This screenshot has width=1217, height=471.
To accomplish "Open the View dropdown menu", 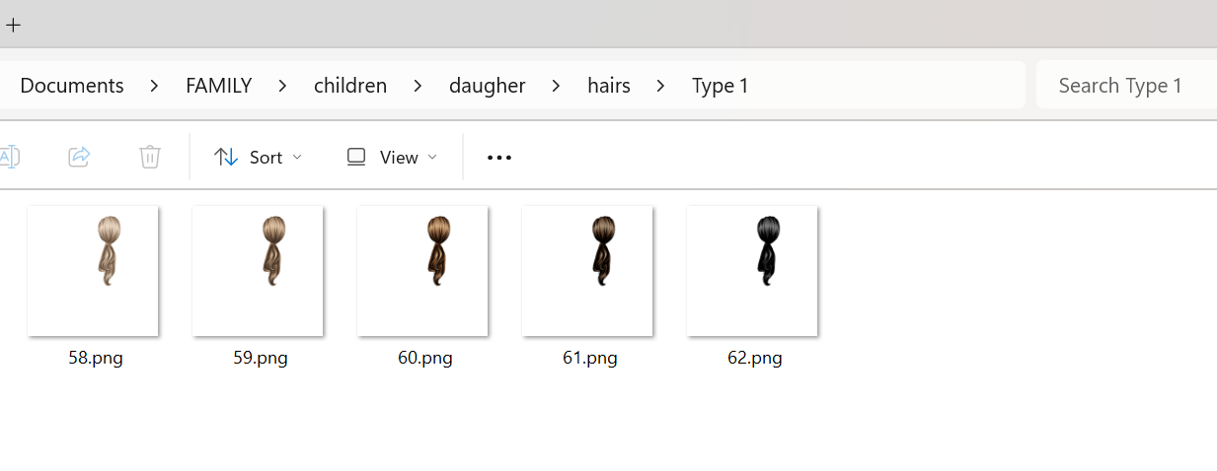I will point(391,157).
